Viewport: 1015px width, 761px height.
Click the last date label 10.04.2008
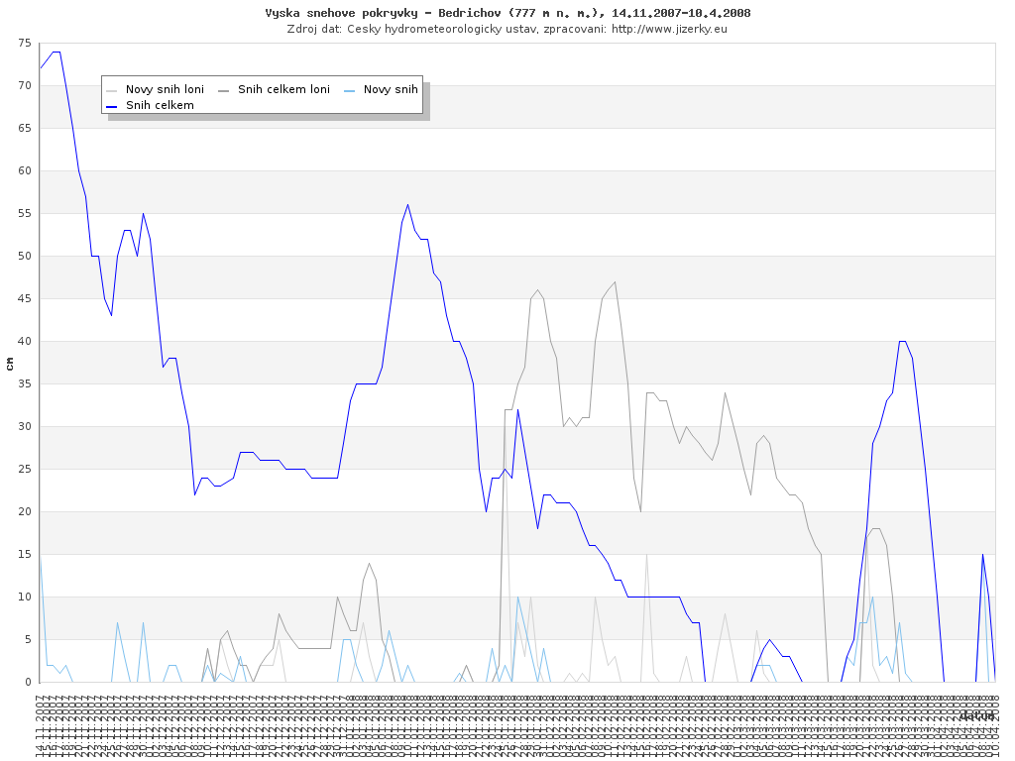[993, 727]
